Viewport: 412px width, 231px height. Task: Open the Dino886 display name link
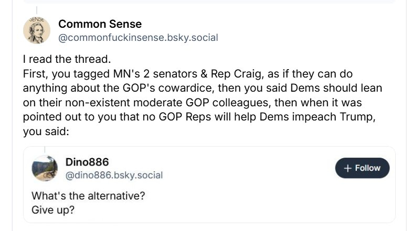coord(88,161)
